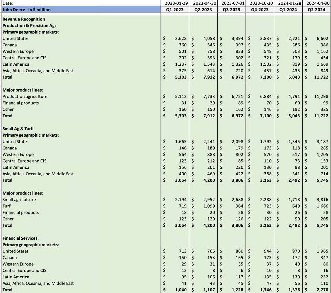This screenshot has width=331, height=293.
Task: Select the Other Q2-2024 value 325
Action: [324, 109]
